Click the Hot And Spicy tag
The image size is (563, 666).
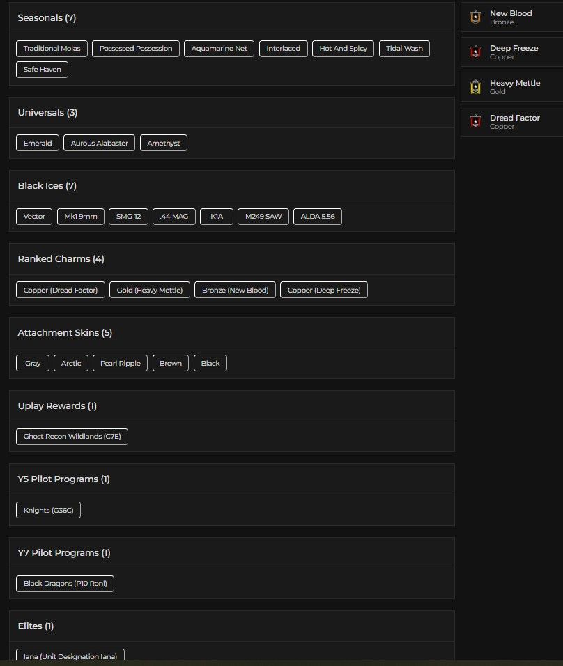344,49
